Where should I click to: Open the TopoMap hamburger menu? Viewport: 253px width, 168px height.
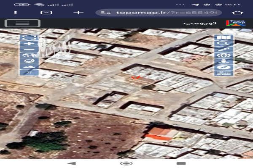coord(22,24)
